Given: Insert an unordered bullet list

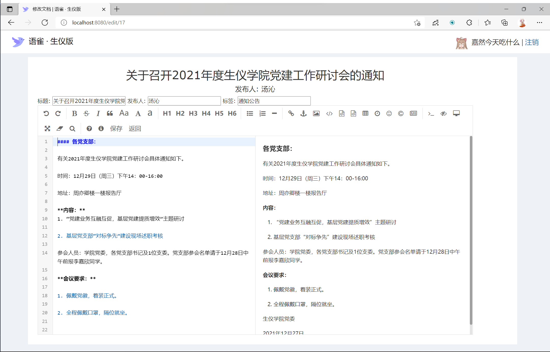Looking at the screenshot, I should (250, 114).
